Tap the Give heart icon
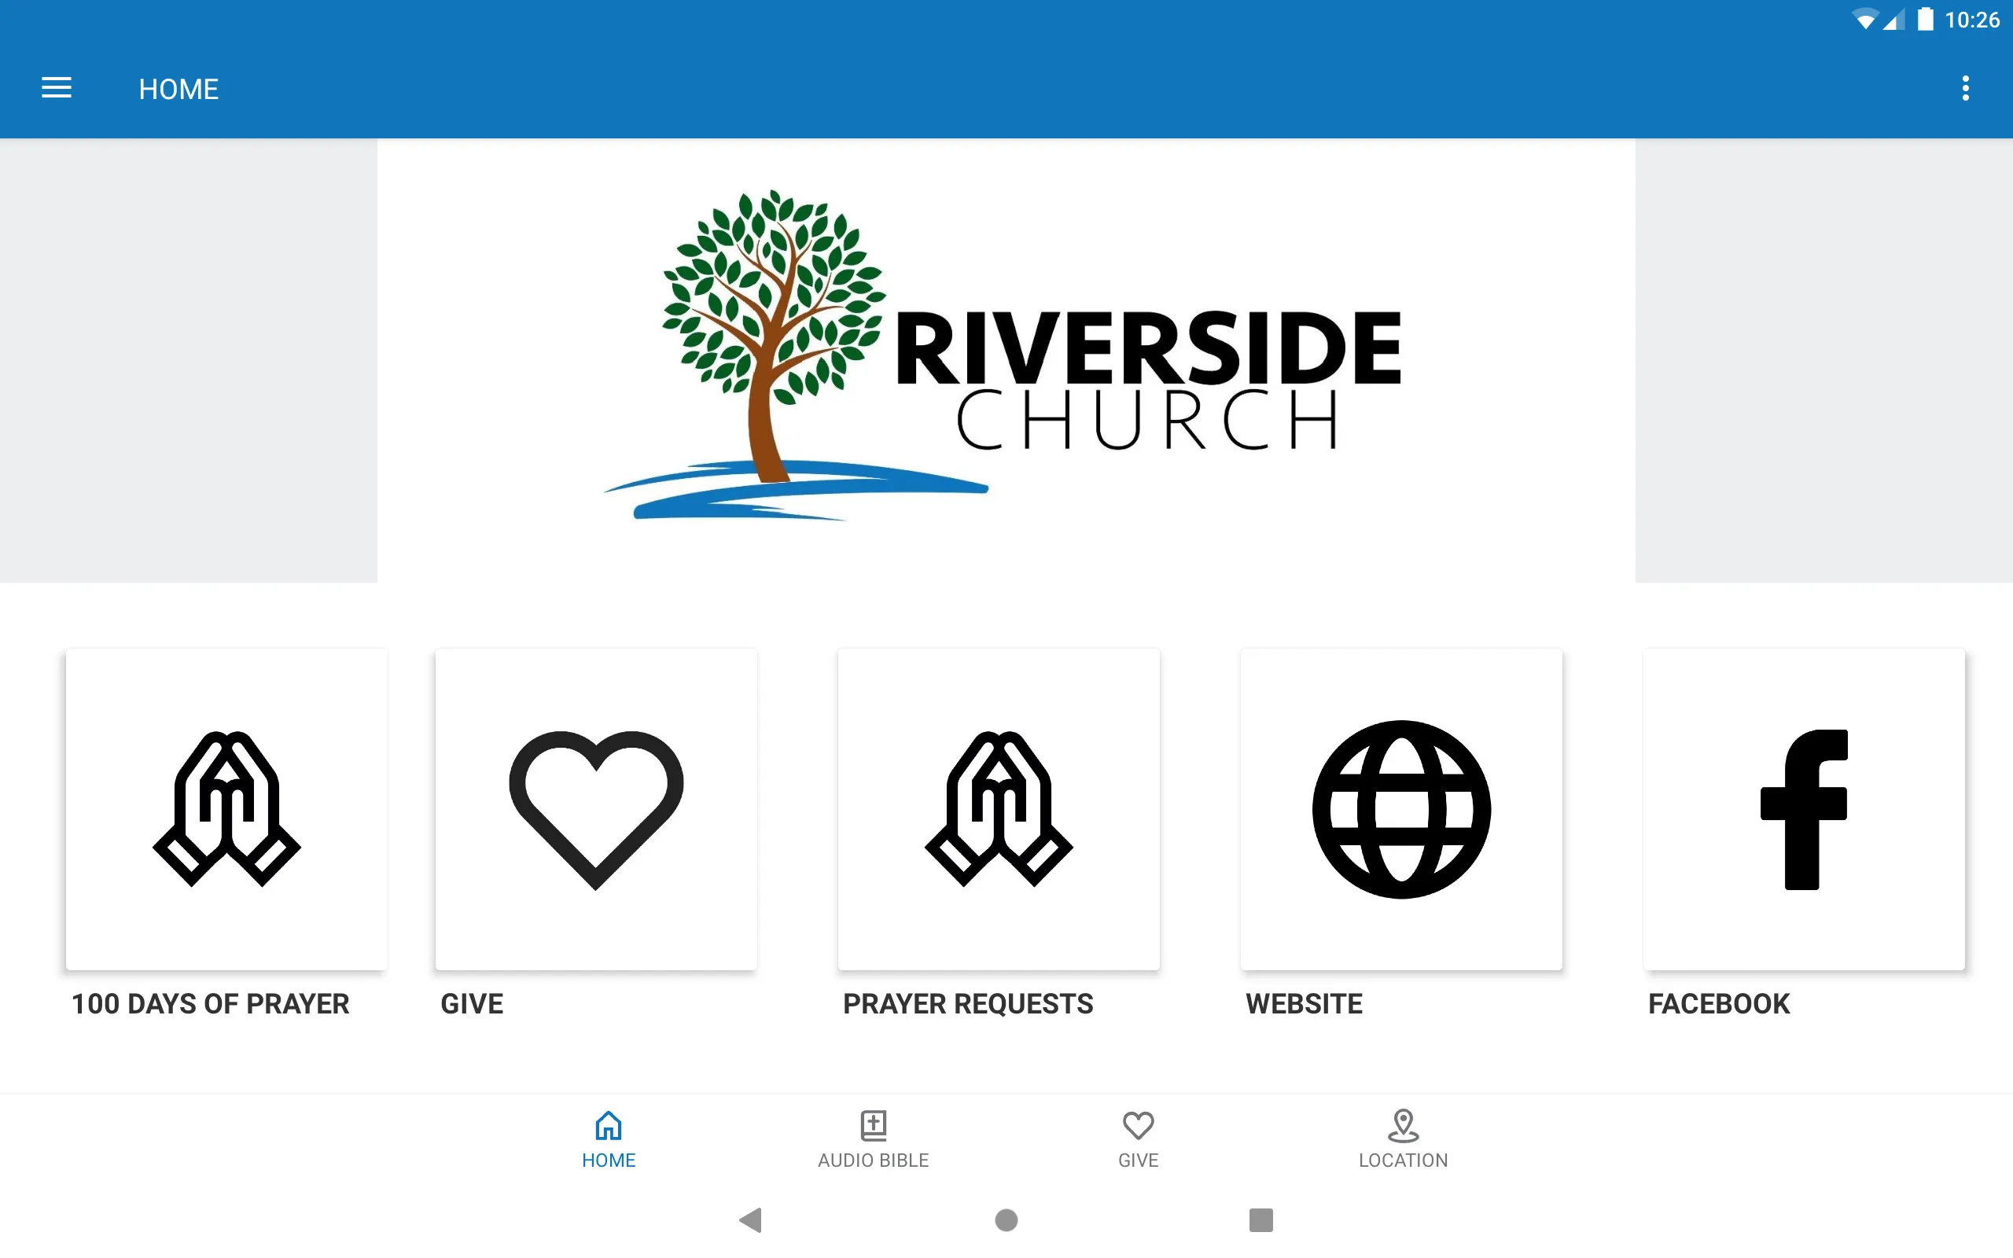 pos(595,809)
